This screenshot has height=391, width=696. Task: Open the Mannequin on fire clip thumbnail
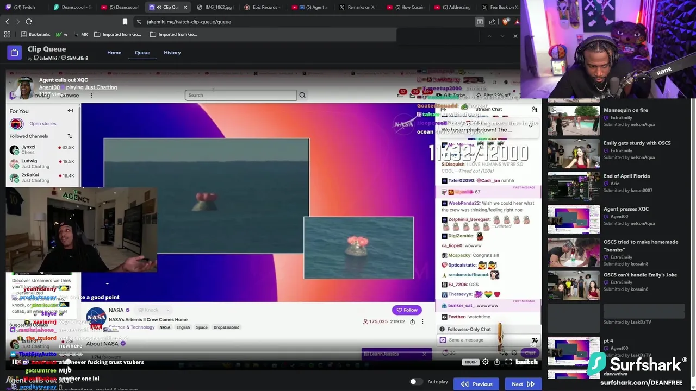pyautogui.click(x=573, y=121)
